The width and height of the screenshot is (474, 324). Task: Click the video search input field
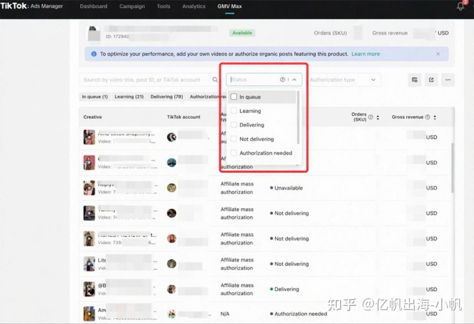point(142,80)
